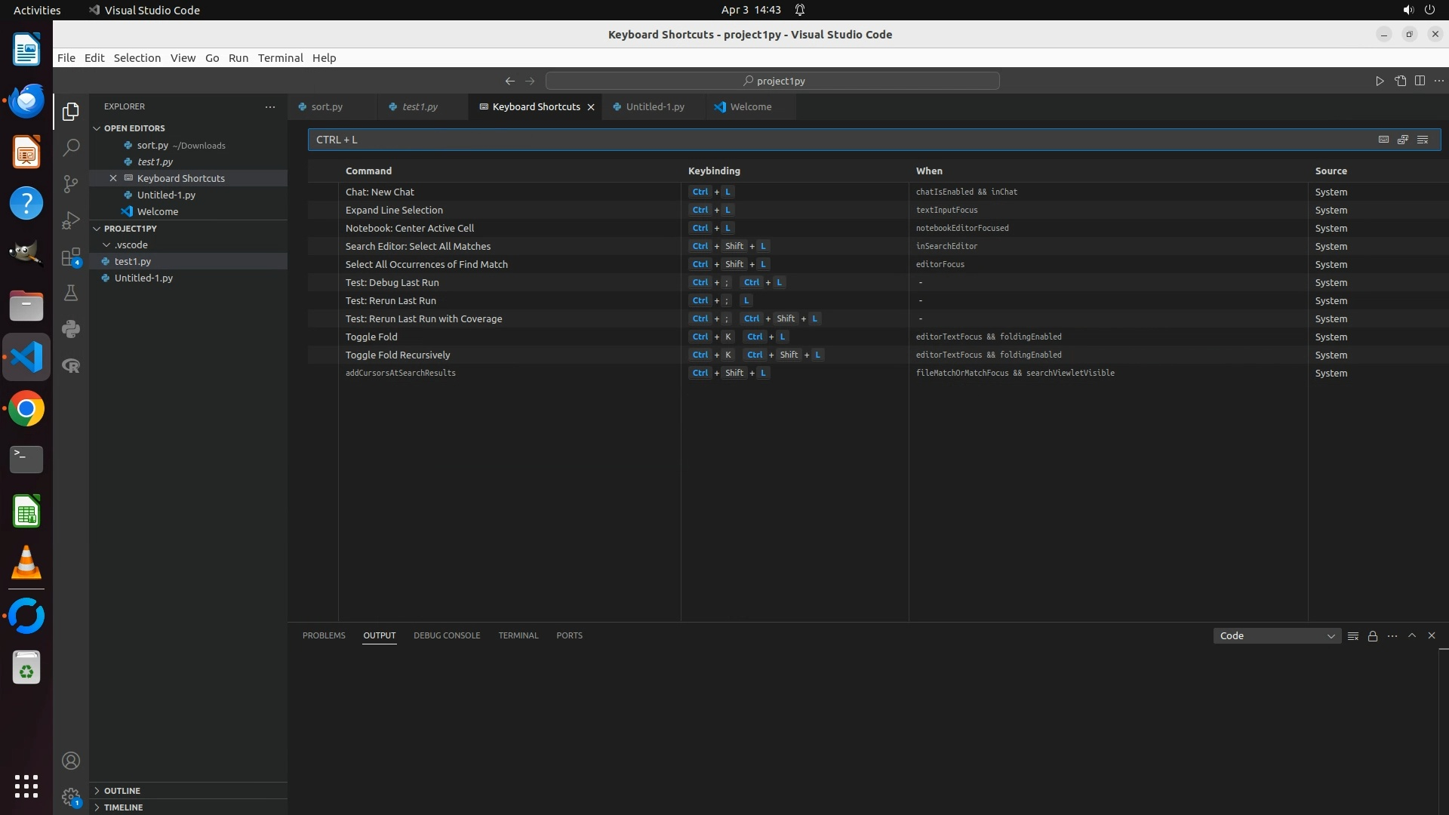Launch Google Chrome from the dock
The width and height of the screenshot is (1449, 815).
pyautogui.click(x=26, y=409)
